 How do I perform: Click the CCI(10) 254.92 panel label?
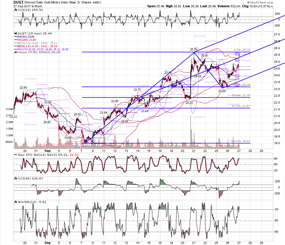[x=30, y=10]
